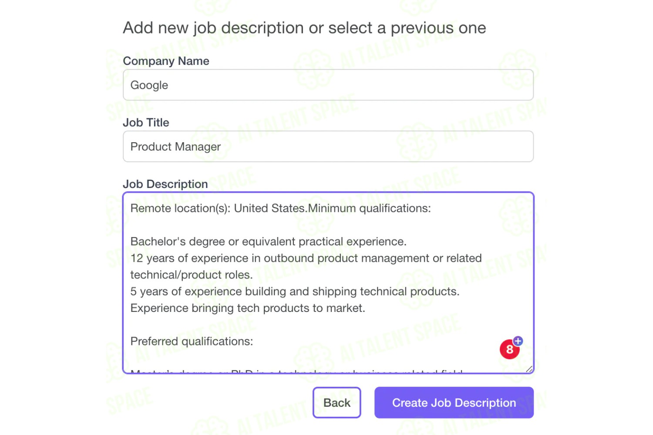Click the red 8 notification badge

pyautogui.click(x=509, y=349)
